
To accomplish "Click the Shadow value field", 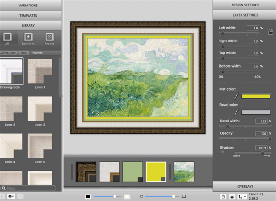I will tap(261, 148).
